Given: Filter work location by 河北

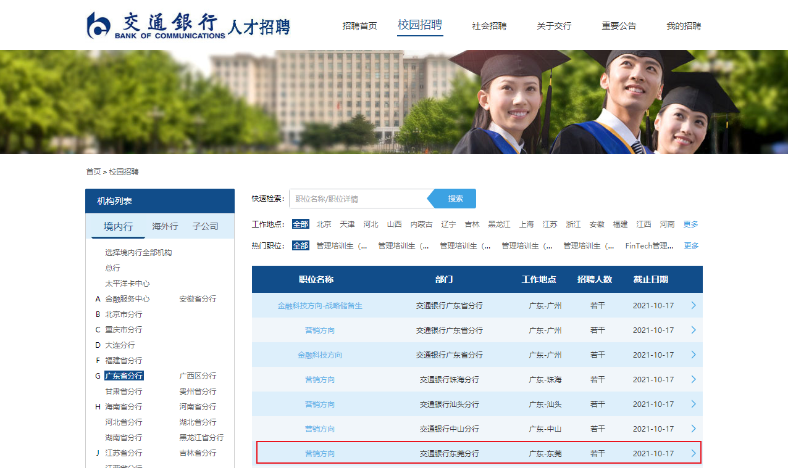Looking at the screenshot, I should (371, 224).
